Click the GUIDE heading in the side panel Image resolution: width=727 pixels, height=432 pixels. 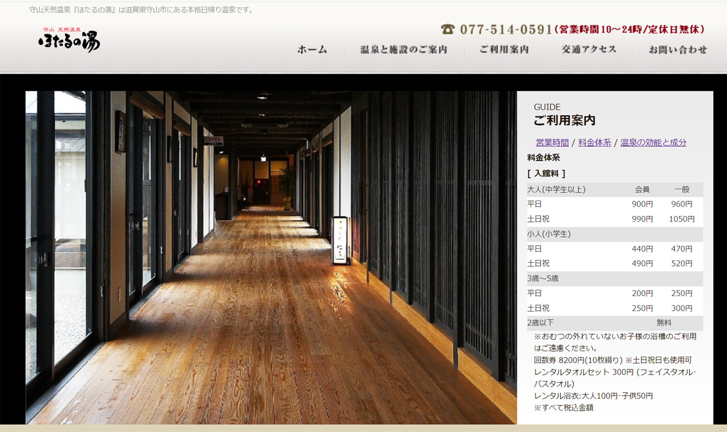pos(547,107)
